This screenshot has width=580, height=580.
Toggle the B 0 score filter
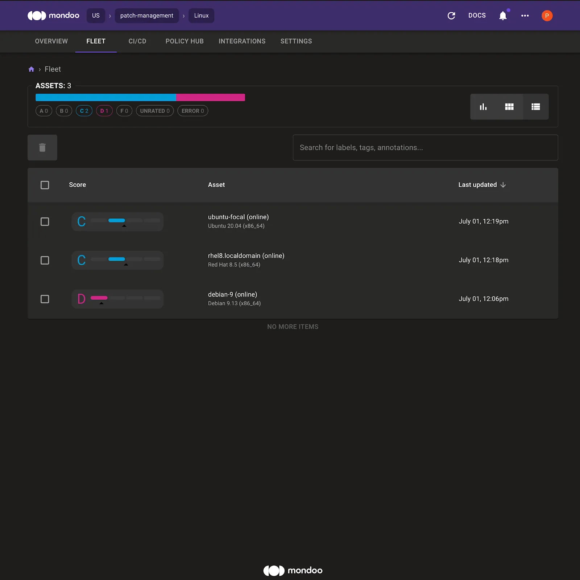(x=64, y=111)
